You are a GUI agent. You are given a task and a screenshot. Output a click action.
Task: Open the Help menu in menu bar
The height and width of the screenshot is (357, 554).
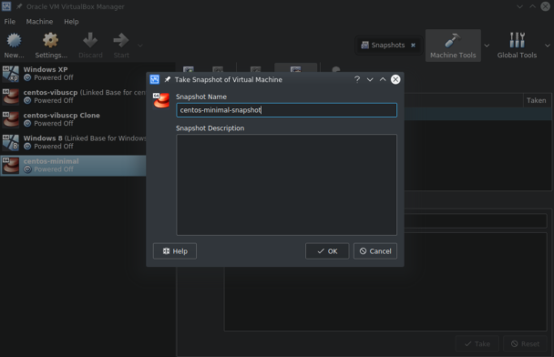[71, 22]
